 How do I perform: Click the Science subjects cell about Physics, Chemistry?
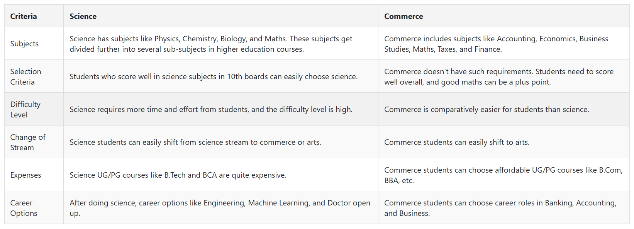point(221,44)
